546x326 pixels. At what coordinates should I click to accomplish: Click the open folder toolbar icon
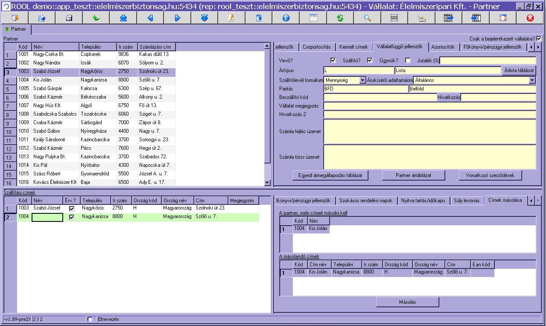(x=41, y=18)
